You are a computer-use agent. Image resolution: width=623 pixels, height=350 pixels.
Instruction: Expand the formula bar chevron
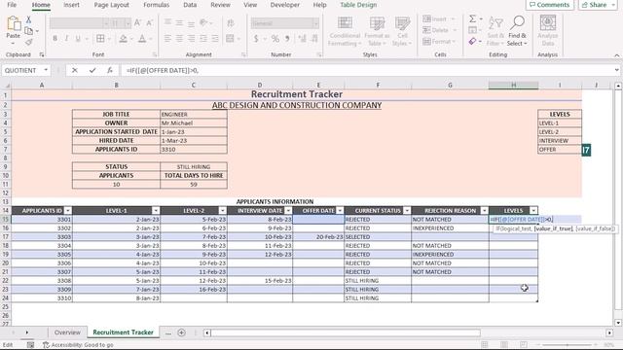(x=616, y=70)
